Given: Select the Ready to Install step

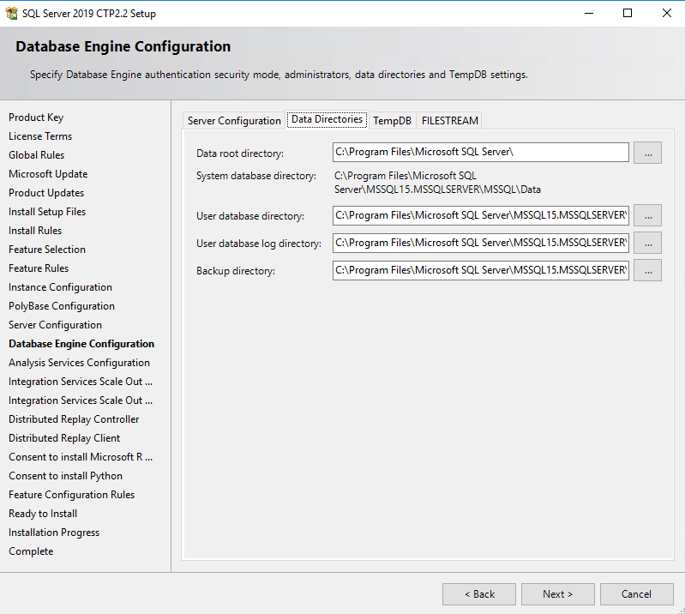Looking at the screenshot, I should 43,514.
